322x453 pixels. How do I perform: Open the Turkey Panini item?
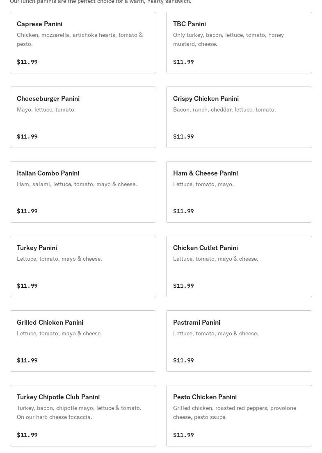pyautogui.click(x=83, y=266)
